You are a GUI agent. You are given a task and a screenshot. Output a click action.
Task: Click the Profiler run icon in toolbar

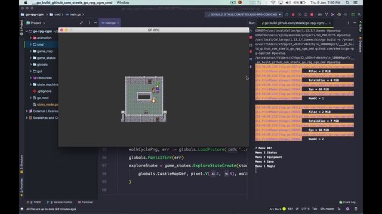click(x=306, y=14)
